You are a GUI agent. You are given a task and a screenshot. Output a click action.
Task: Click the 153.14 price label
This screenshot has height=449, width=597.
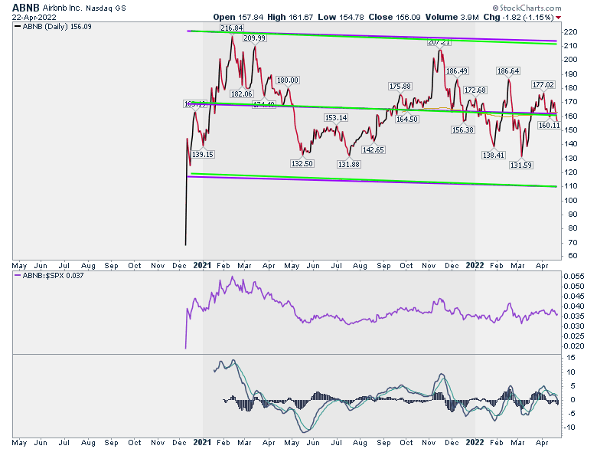[x=336, y=118]
